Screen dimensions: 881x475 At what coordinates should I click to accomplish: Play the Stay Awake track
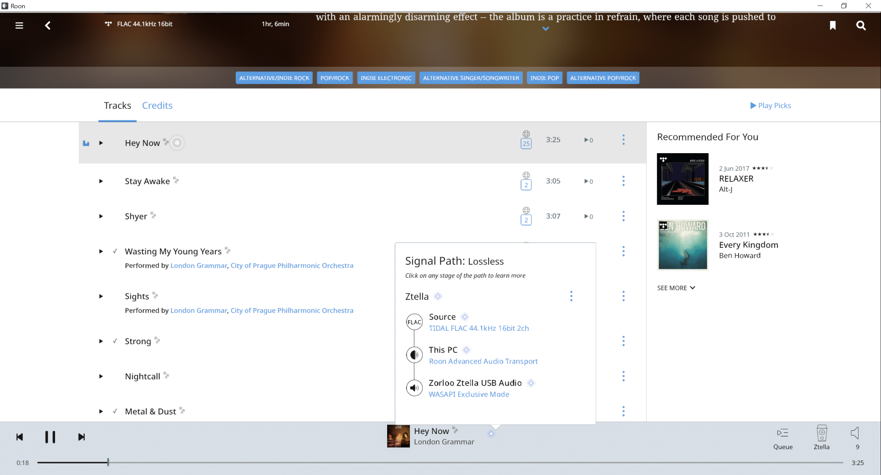coord(101,181)
